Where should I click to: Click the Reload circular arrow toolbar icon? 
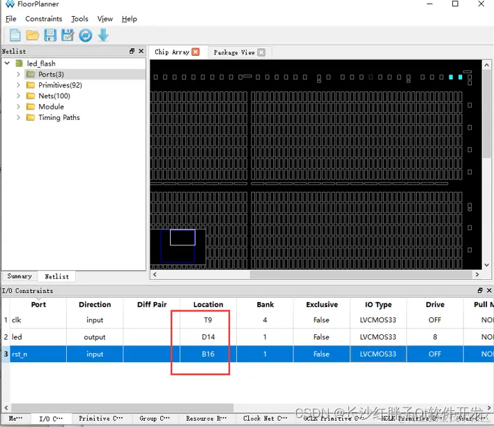click(86, 36)
